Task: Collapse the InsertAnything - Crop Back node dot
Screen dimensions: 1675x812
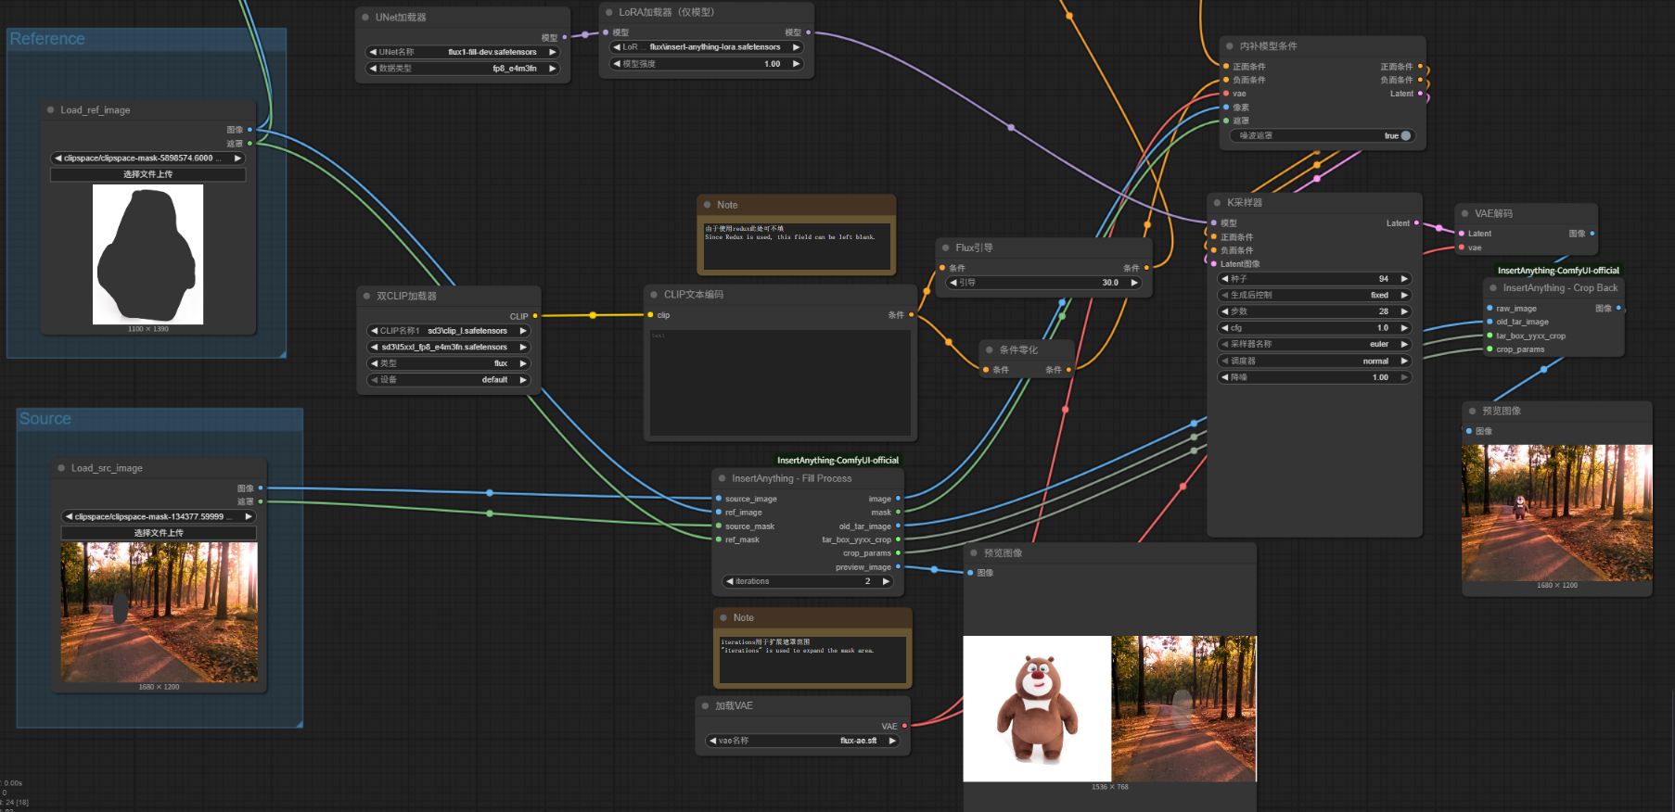Action: click(1492, 287)
